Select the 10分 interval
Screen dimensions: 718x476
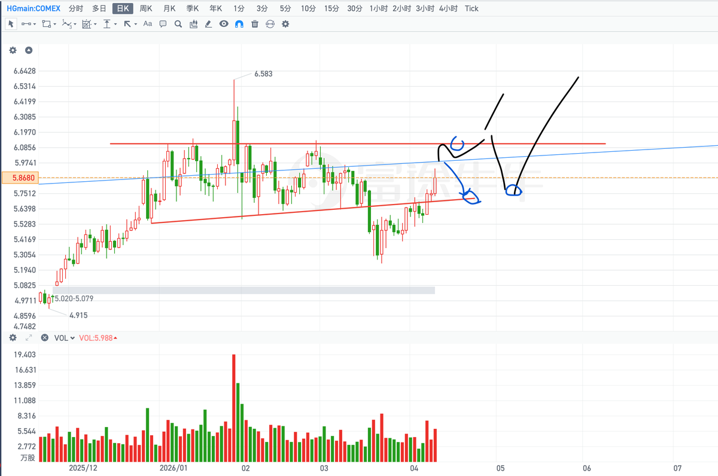[x=309, y=8]
